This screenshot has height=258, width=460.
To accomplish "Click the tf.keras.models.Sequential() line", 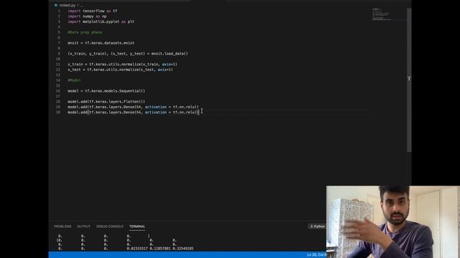I will coord(106,91).
